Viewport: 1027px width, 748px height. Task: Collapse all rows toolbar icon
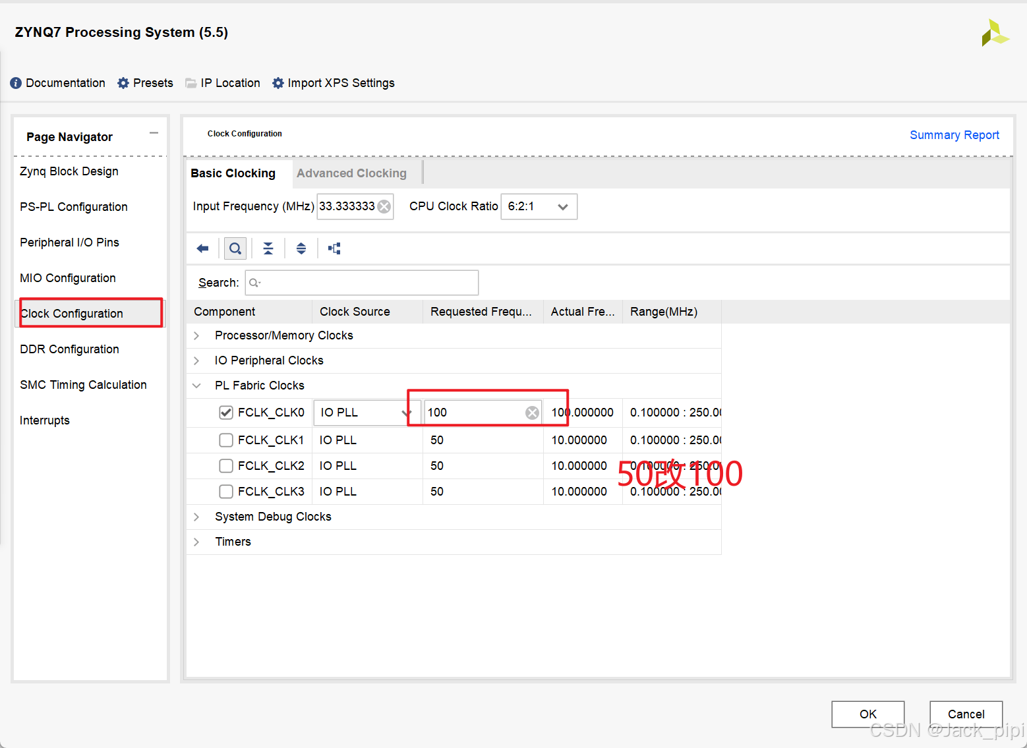(268, 248)
